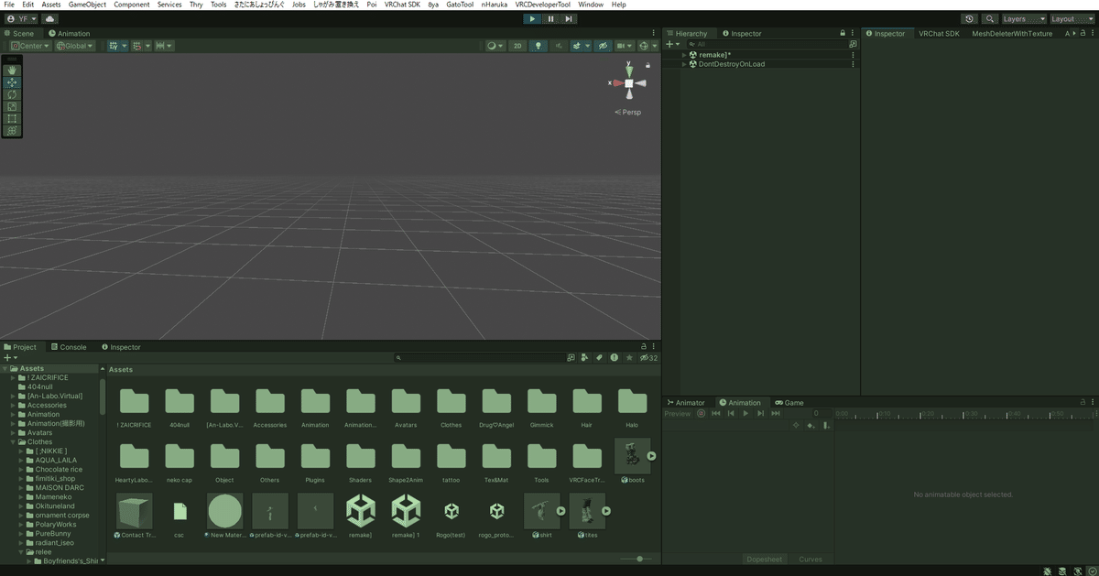
Task: Select the Rect tool
Action: click(x=12, y=119)
